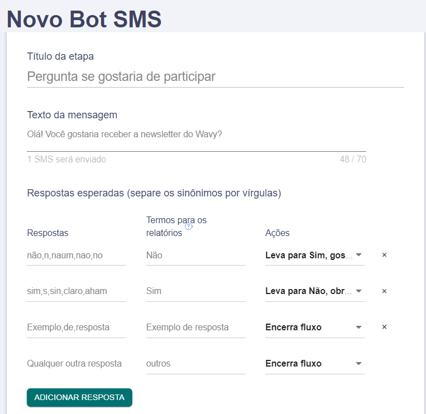Edit the 'sim,s,sin,claro,aham' responses field
Image resolution: width=426 pixels, height=414 pixels.
[x=76, y=291]
